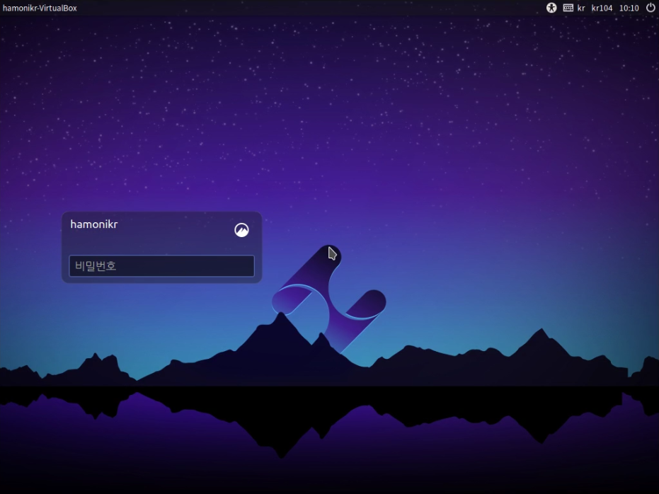Select the hamonikr user name
This screenshot has width=659, height=494.
click(93, 224)
